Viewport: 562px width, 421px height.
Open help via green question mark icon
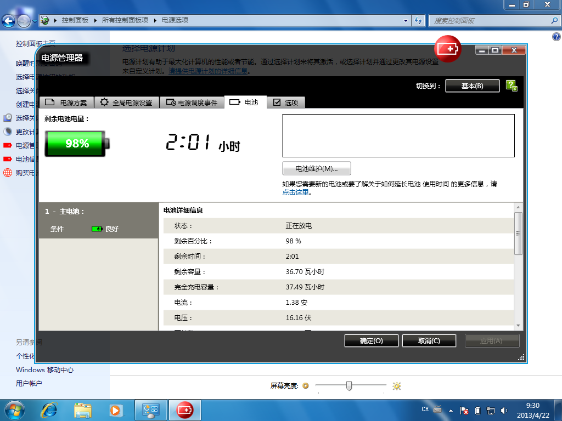tap(512, 86)
